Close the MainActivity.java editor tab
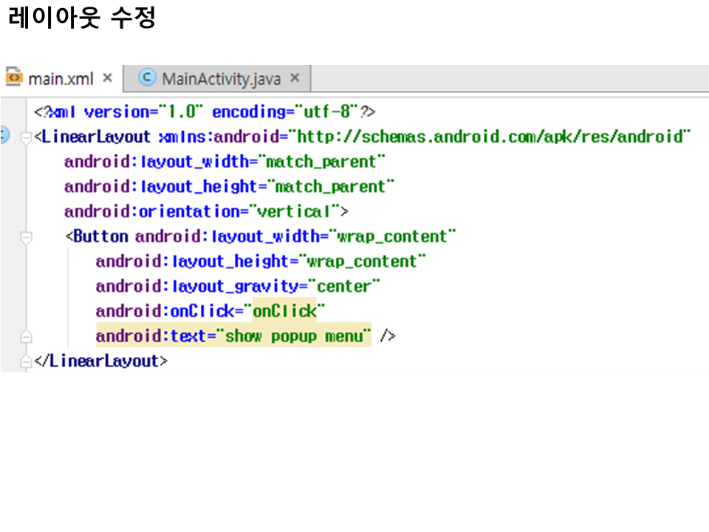The image size is (709, 532). pos(295,78)
